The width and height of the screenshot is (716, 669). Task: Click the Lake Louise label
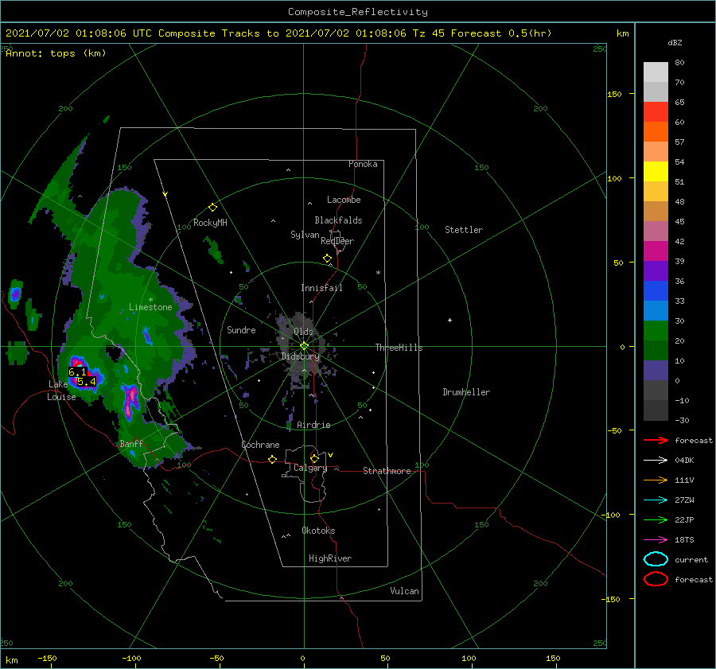[61, 391]
